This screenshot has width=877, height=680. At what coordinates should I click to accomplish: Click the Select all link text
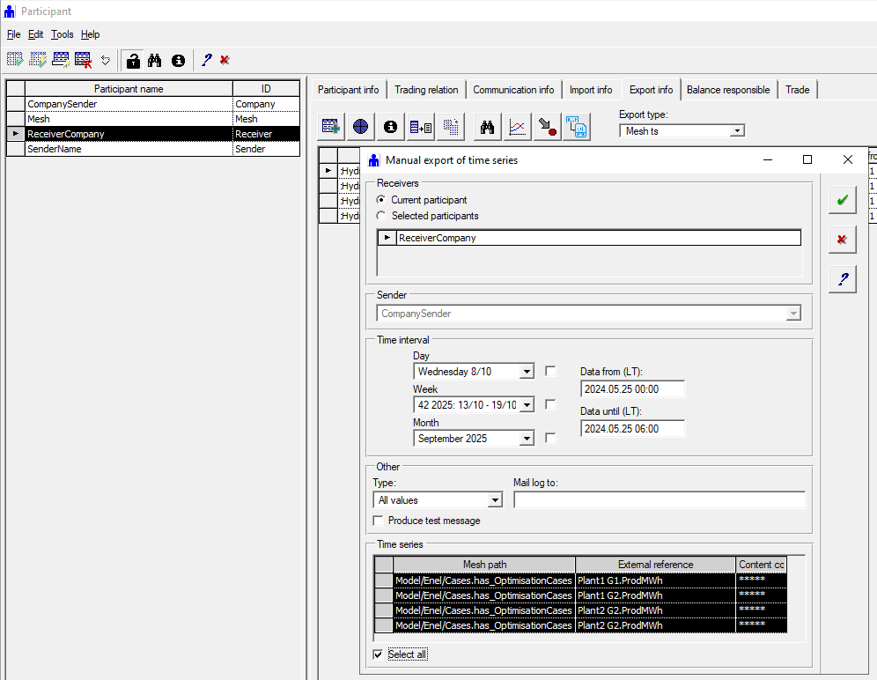[407, 654]
